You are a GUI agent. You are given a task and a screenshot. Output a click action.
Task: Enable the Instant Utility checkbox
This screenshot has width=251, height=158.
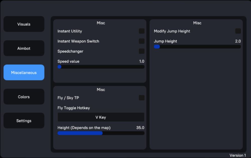coord(142,31)
